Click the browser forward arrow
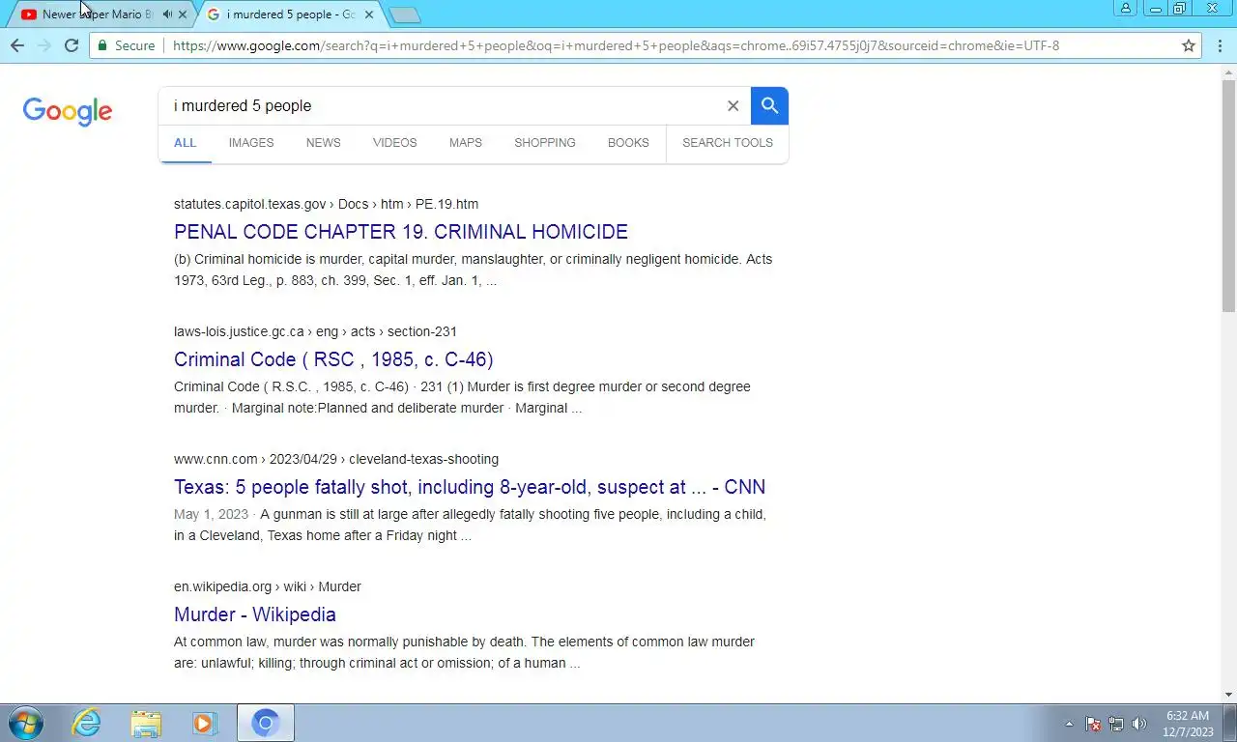Image resolution: width=1237 pixels, height=742 pixels. click(x=43, y=45)
